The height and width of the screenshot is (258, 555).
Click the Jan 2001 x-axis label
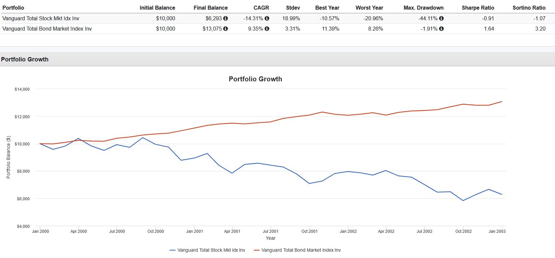pyautogui.click(x=194, y=231)
